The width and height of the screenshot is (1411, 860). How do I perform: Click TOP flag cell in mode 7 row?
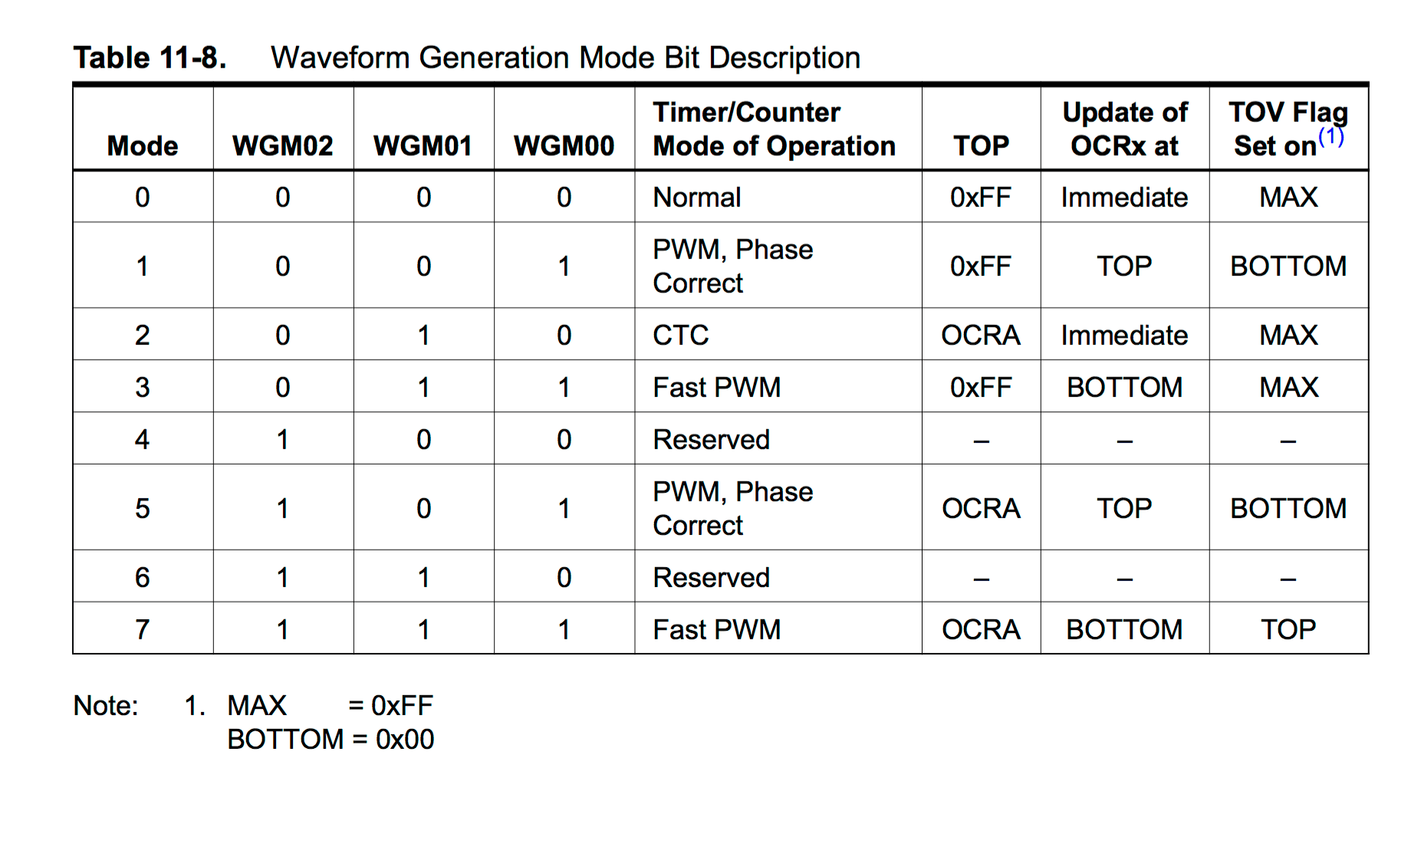point(1288,629)
